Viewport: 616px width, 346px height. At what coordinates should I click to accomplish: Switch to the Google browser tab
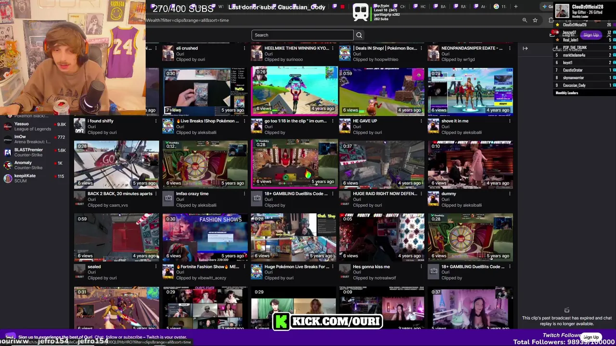coord(500,7)
